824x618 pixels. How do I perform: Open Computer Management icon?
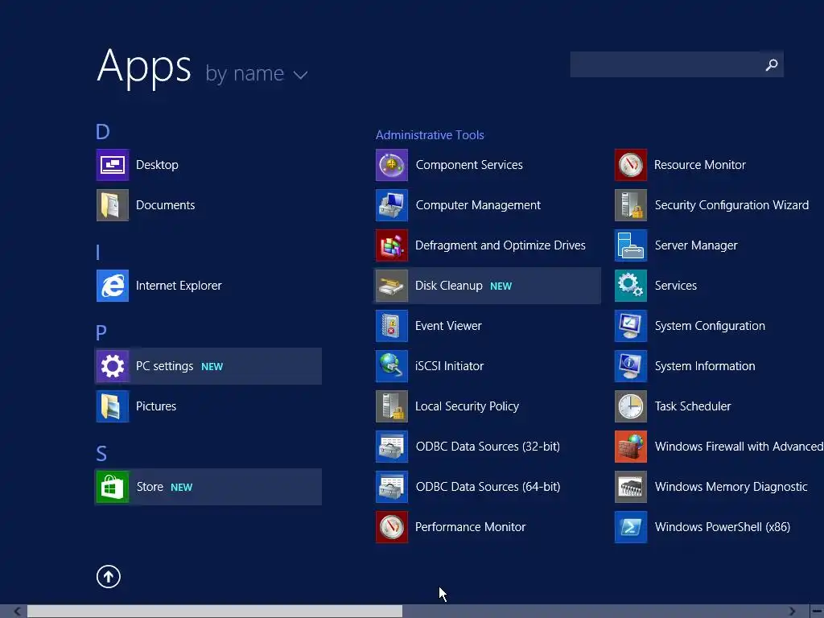pos(392,205)
